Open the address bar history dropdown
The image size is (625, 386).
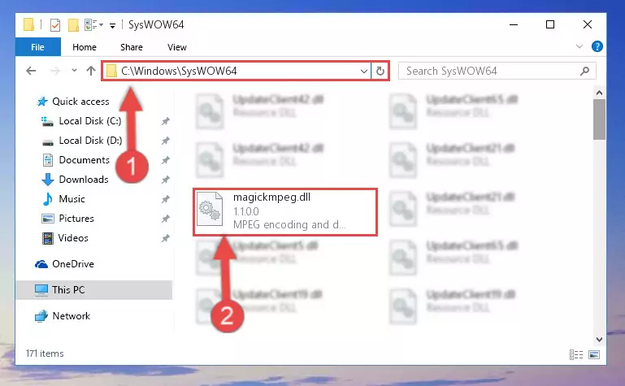pos(363,72)
